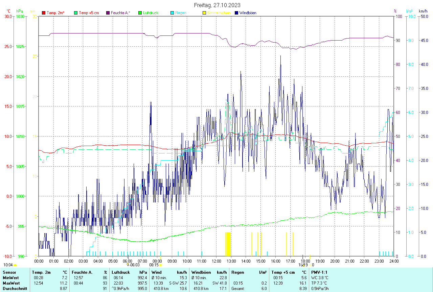Click the average temperature value '8.87'
The height and width of the screenshot is (292, 433).
coord(63,289)
